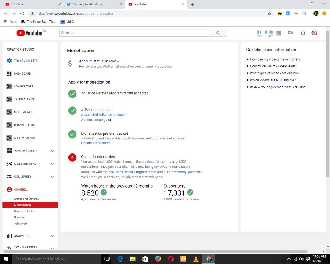Viewport: 330px width, 264px height.
Task: Open Opera from the taskbar
Action: point(171,259)
